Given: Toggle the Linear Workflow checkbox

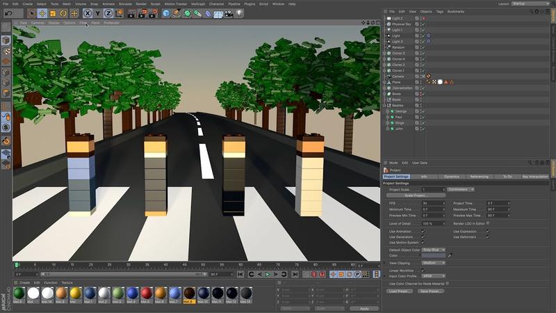Looking at the screenshot, I should (423, 269).
